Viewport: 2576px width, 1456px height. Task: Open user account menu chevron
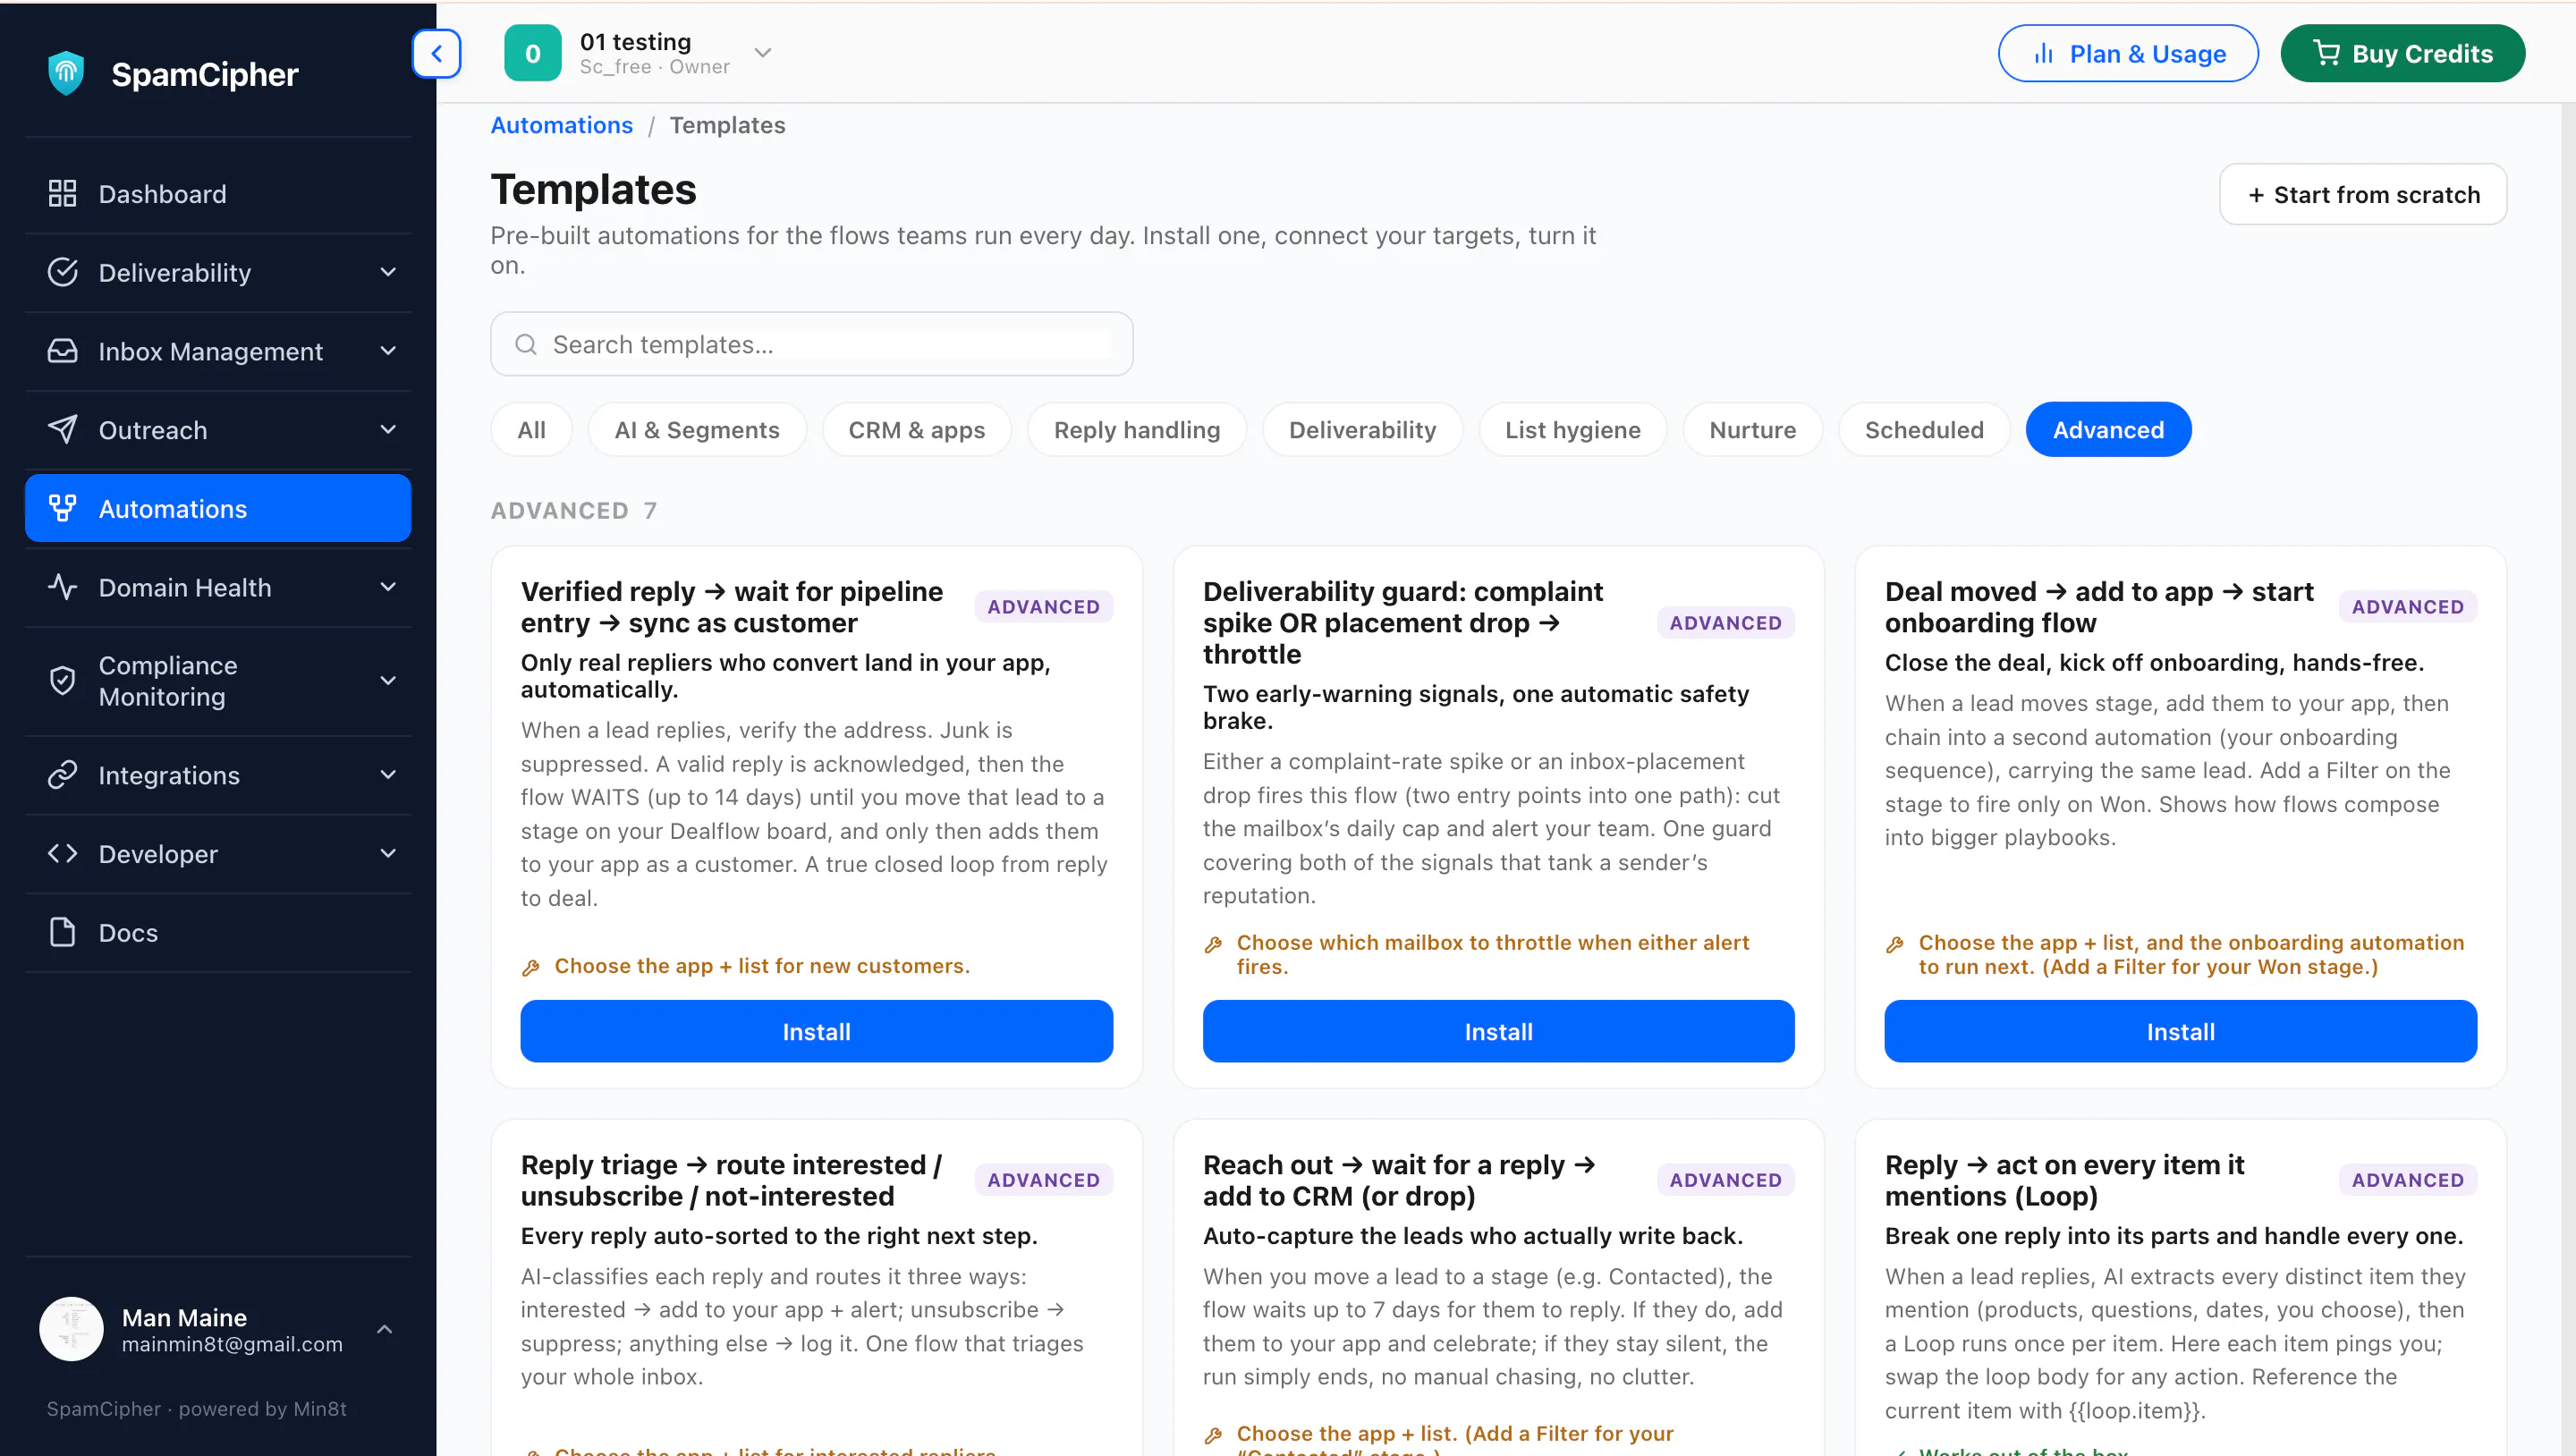pos(384,1330)
